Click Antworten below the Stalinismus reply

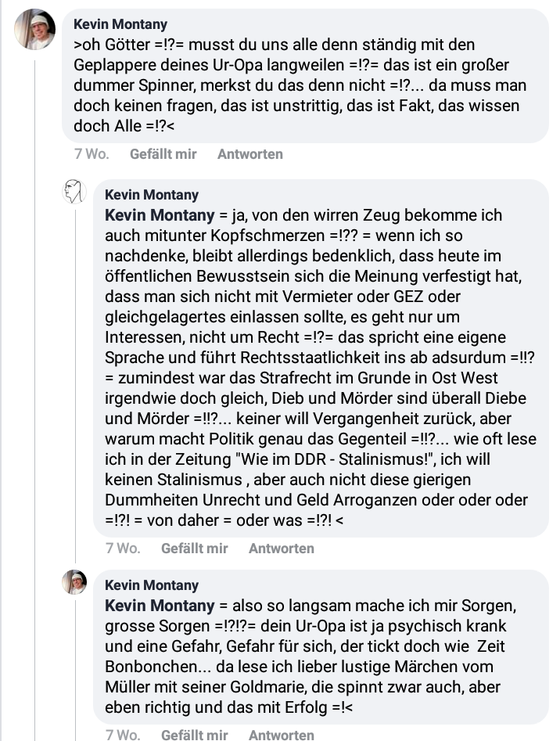281,549
